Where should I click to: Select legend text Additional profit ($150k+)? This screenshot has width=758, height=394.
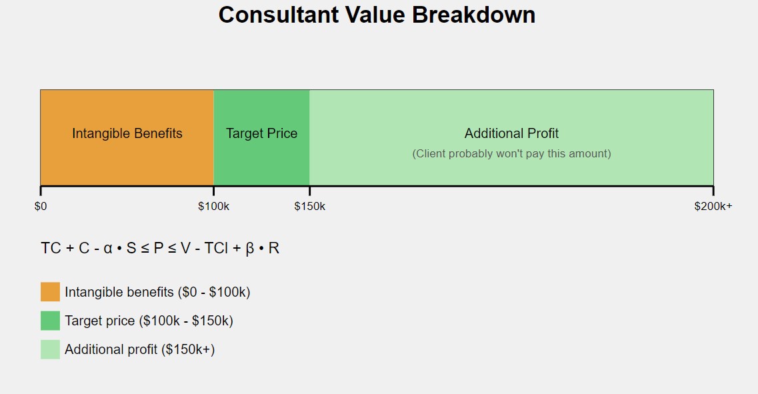point(139,349)
